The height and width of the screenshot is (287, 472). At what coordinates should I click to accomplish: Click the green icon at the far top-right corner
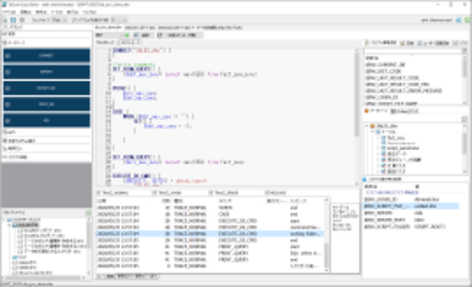[x=467, y=20]
